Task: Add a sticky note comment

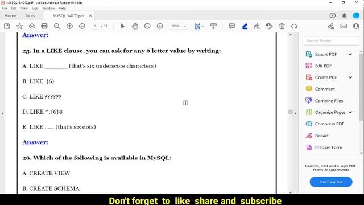Action: [231, 26]
